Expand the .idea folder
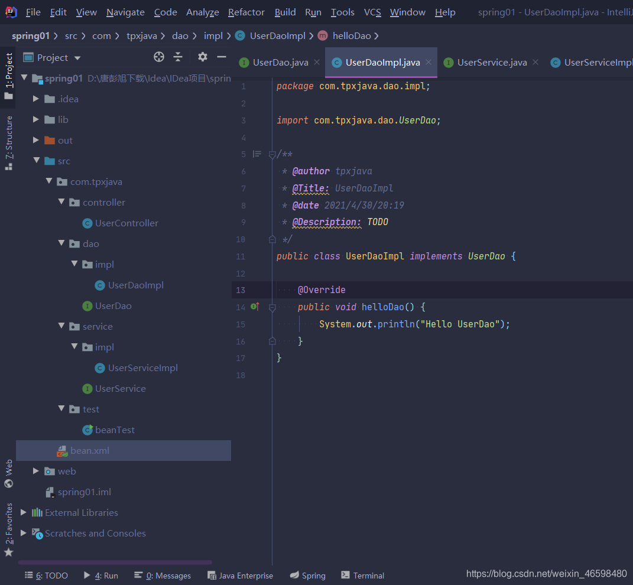 point(36,99)
